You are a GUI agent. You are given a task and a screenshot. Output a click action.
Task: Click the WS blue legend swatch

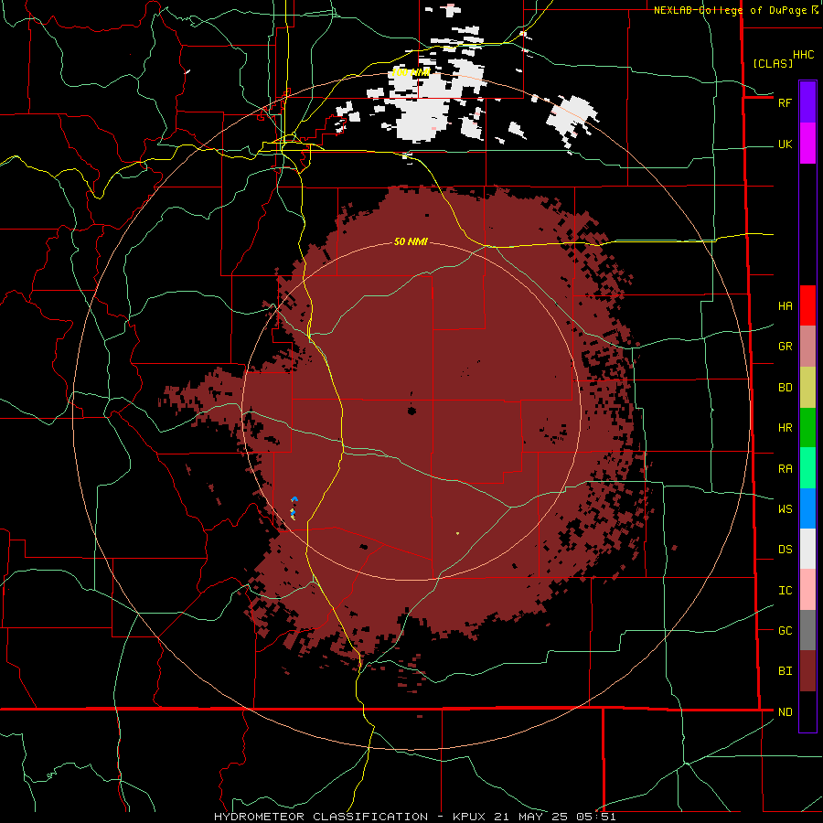807,508
